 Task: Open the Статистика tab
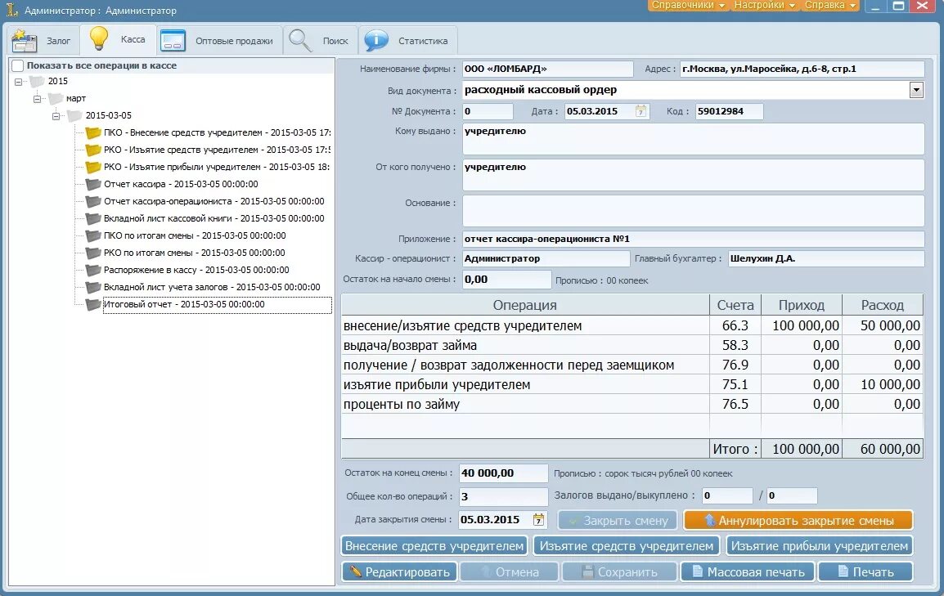click(407, 41)
